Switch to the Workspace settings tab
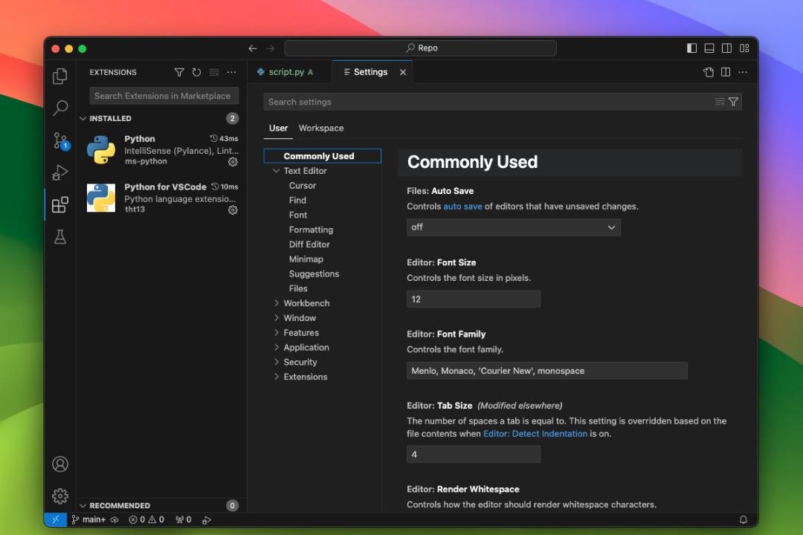803x535 pixels. click(x=321, y=128)
